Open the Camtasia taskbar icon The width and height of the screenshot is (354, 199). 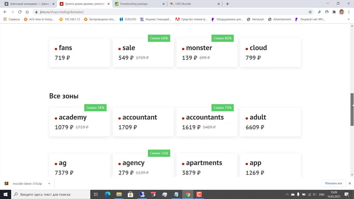199,194
